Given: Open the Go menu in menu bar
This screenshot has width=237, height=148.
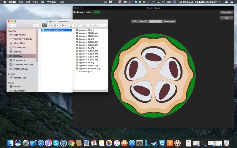Looking at the screenshot, I should point(43,2).
